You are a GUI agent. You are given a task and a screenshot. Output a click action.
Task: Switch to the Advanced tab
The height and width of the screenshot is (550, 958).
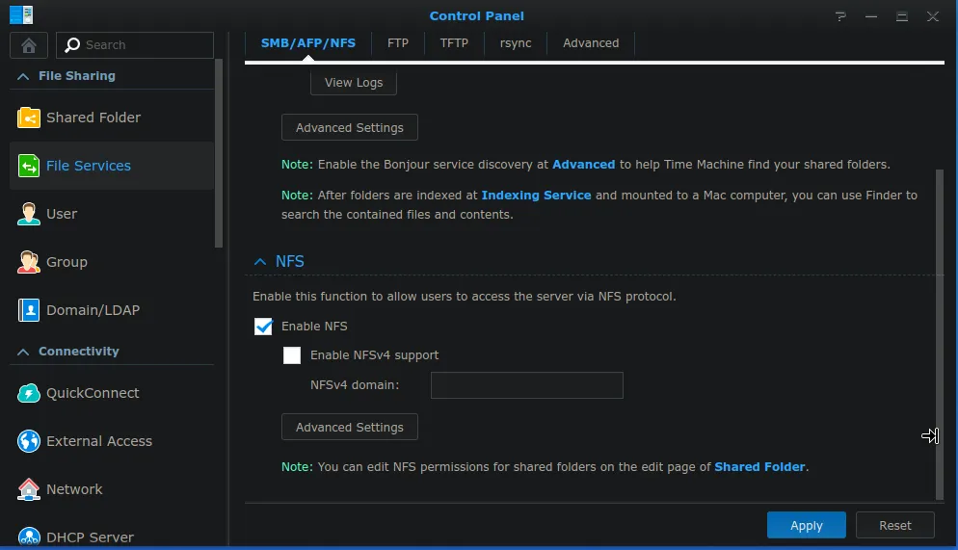[x=591, y=43]
